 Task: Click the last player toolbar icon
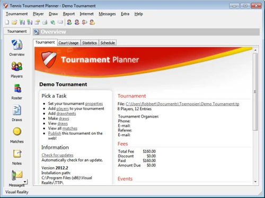point(92,22)
